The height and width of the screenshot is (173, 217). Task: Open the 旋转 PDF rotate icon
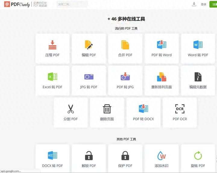point(198,156)
